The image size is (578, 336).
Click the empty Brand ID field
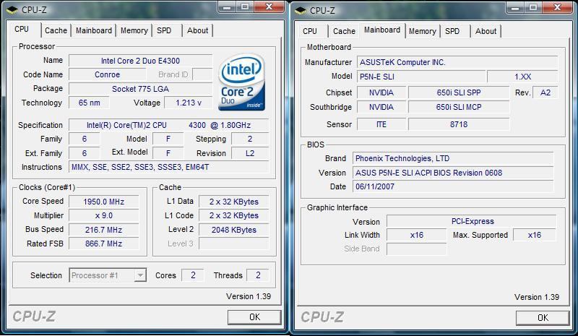[203, 74]
